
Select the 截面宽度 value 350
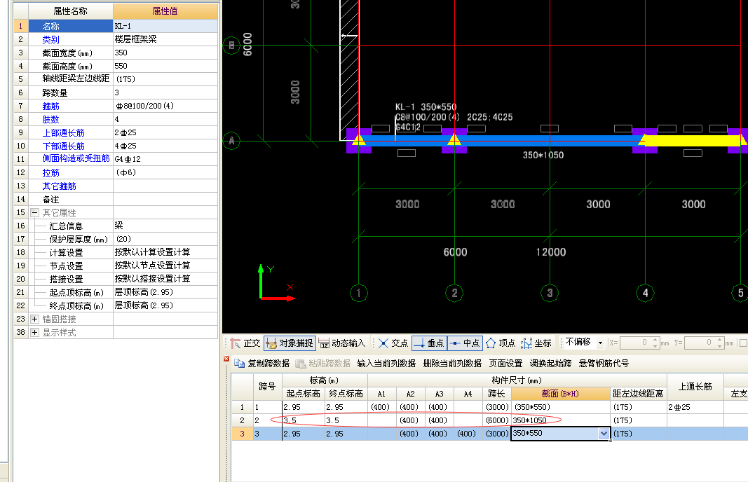(x=165, y=53)
